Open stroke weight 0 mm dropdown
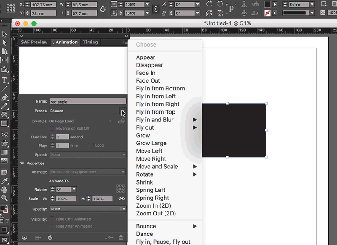337x245 pixels. click(x=312, y=4)
